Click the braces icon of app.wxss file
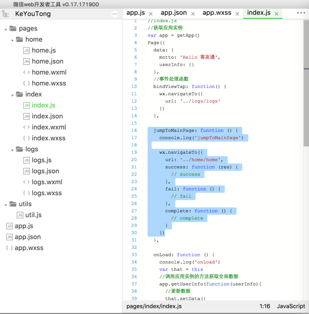The width and height of the screenshot is (309, 314). pyautogui.click(x=9, y=248)
